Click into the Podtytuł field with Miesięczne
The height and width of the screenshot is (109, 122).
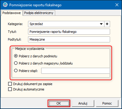(x=69, y=39)
